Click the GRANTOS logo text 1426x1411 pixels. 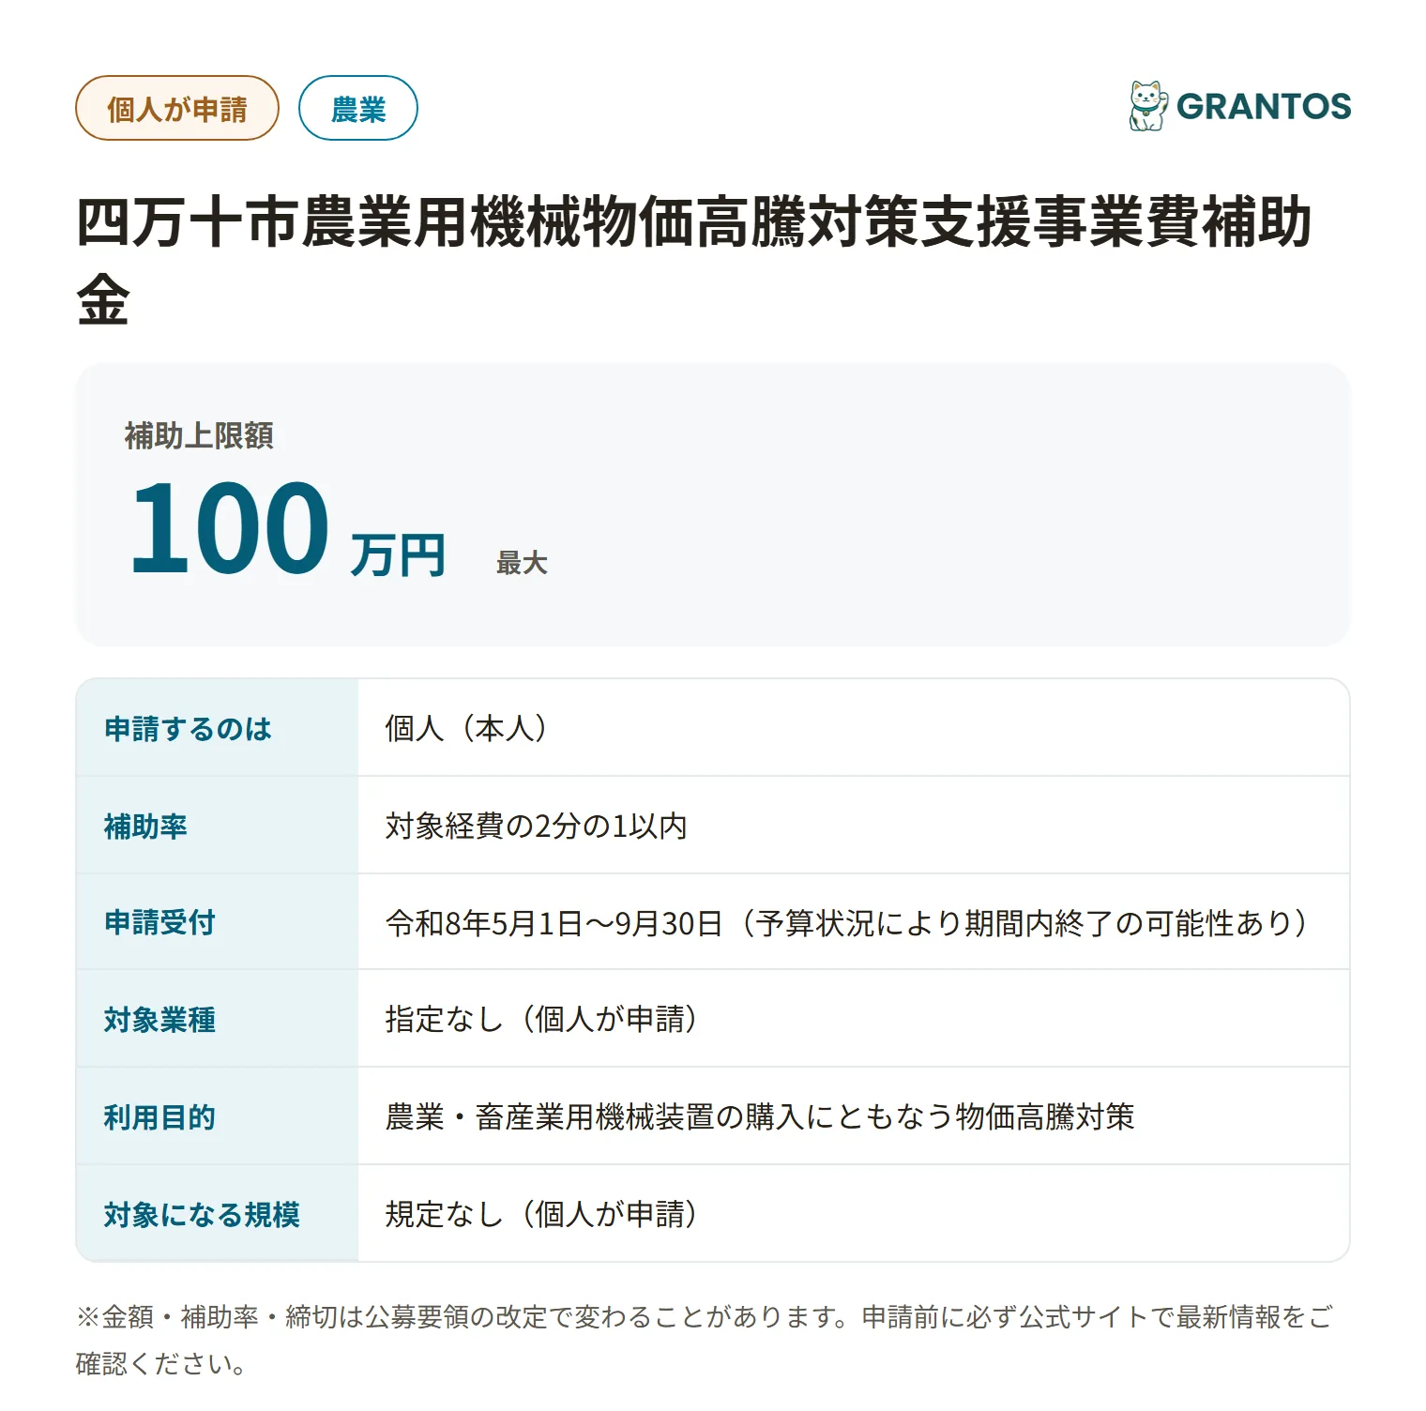[x=1264, y=106]
